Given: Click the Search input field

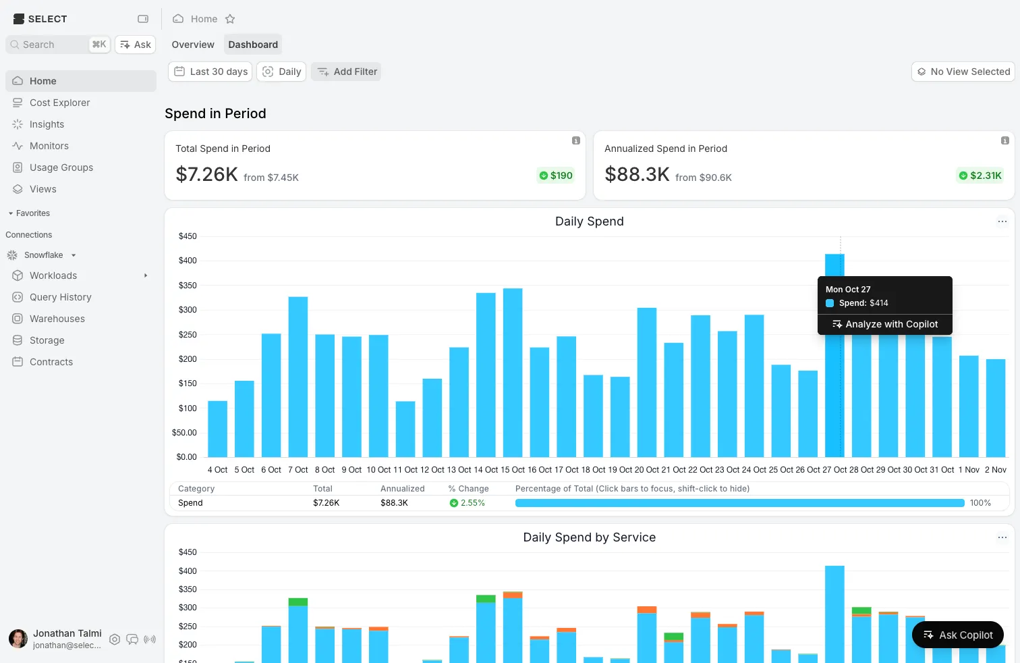Looking at the screenshot, I should 47,45.
